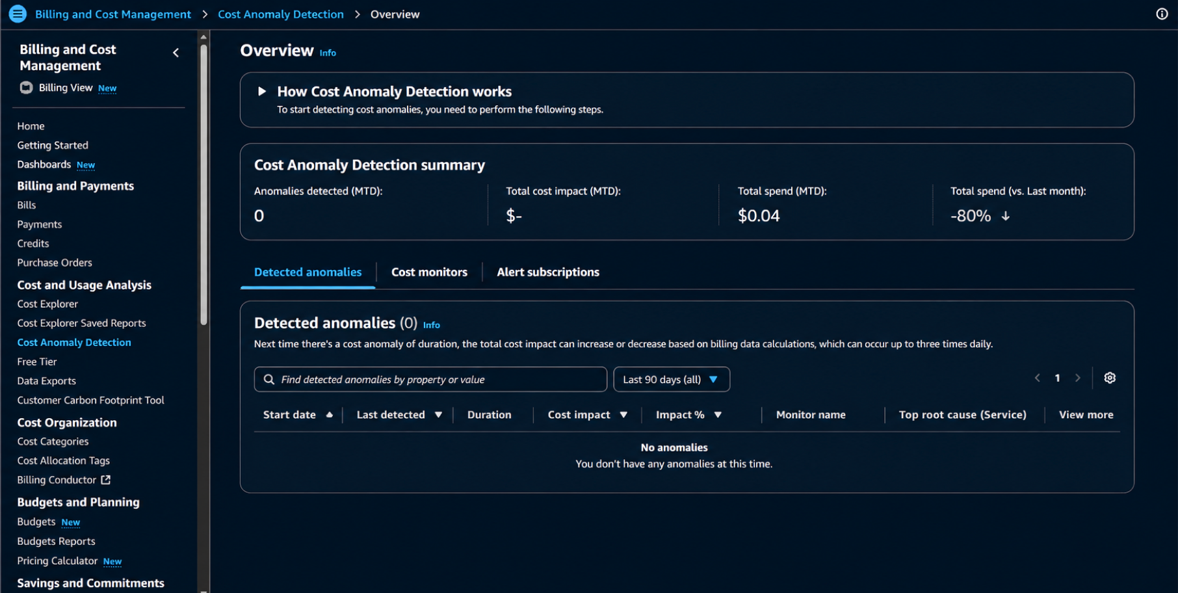Click the Billing View icon
This screenshot has width=1178, height=593.
tap(26, 88)
